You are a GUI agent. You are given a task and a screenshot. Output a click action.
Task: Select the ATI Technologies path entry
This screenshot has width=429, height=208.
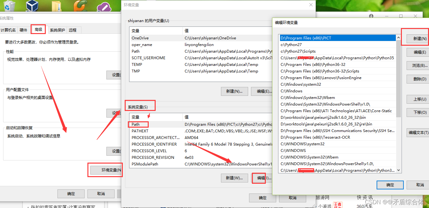(x=337, y=111)
